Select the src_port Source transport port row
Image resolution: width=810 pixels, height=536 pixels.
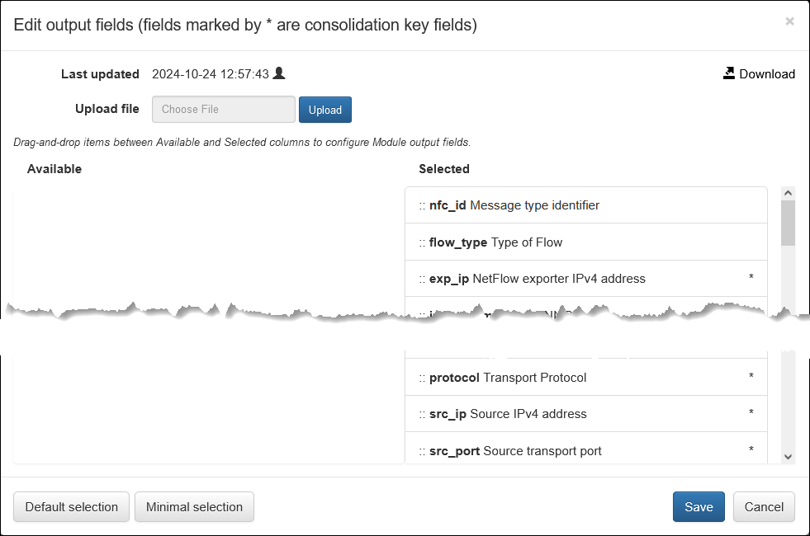[586, 450]
